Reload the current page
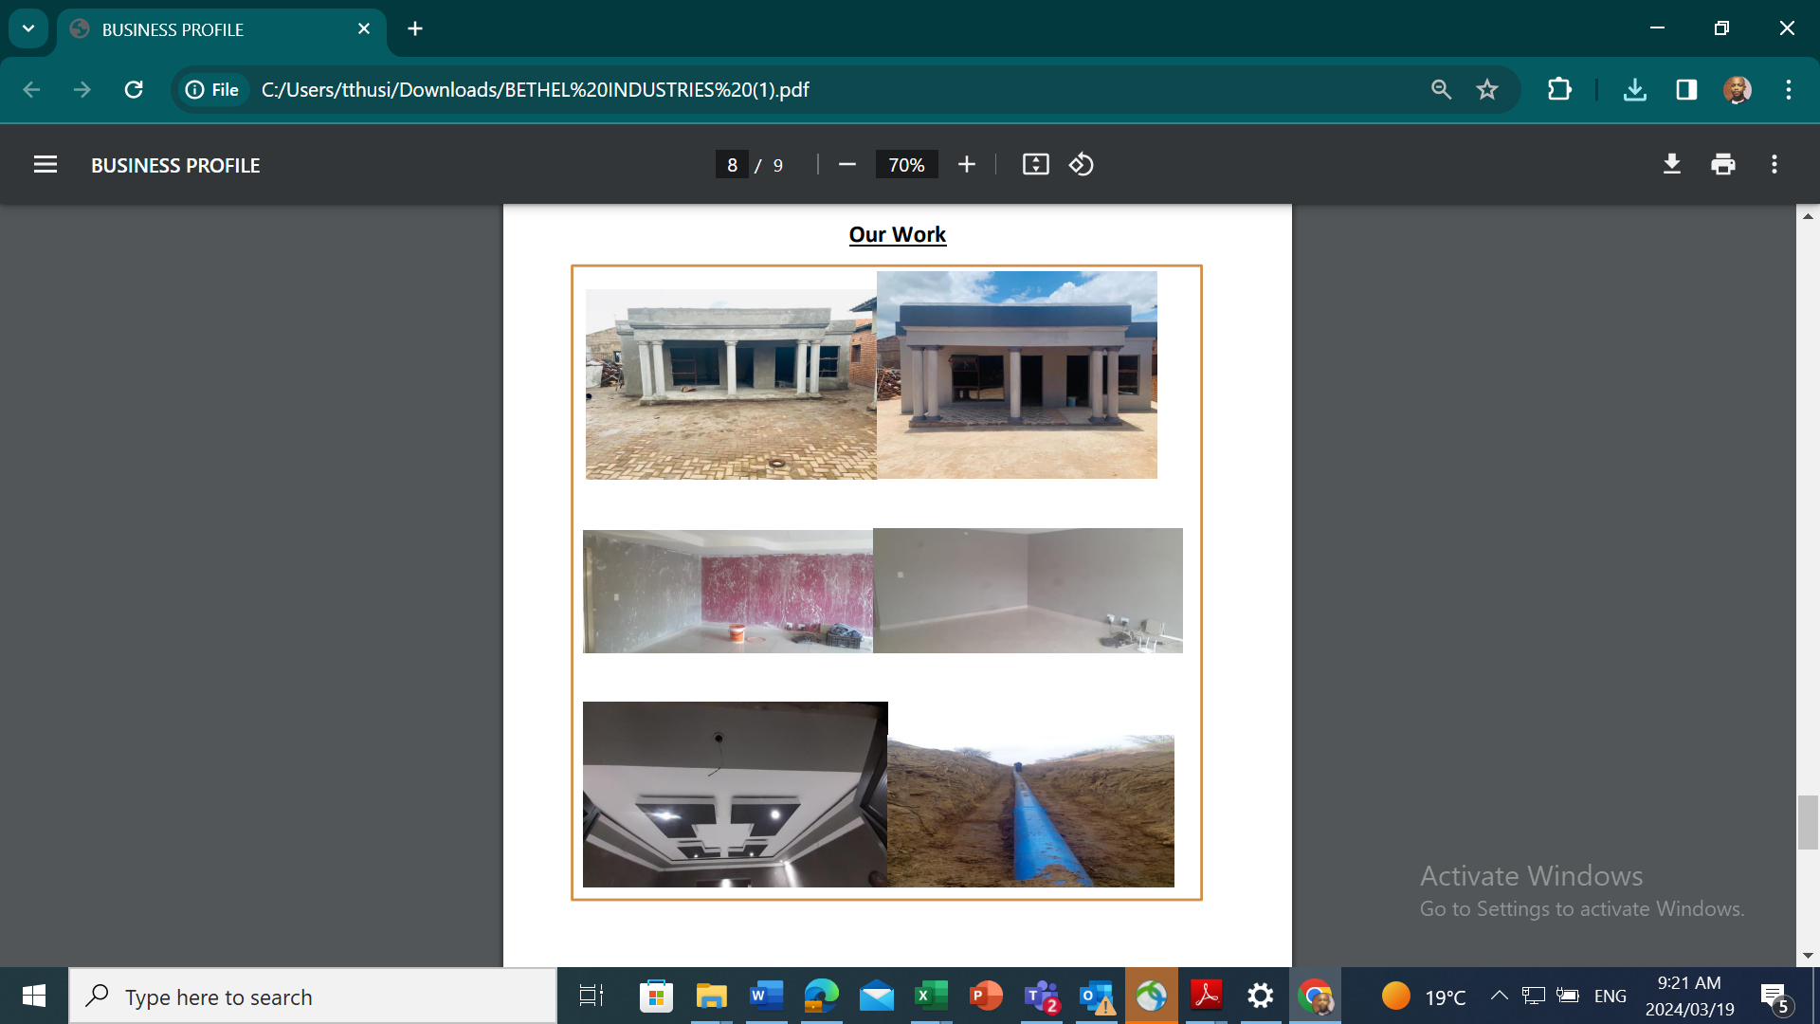1820x1024 pixels. (134, 90)
